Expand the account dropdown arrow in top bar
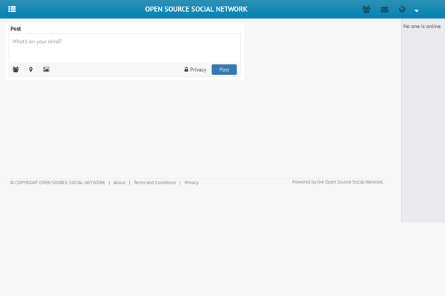The width and height of the screenshot is (445, 296). [417, 10]
